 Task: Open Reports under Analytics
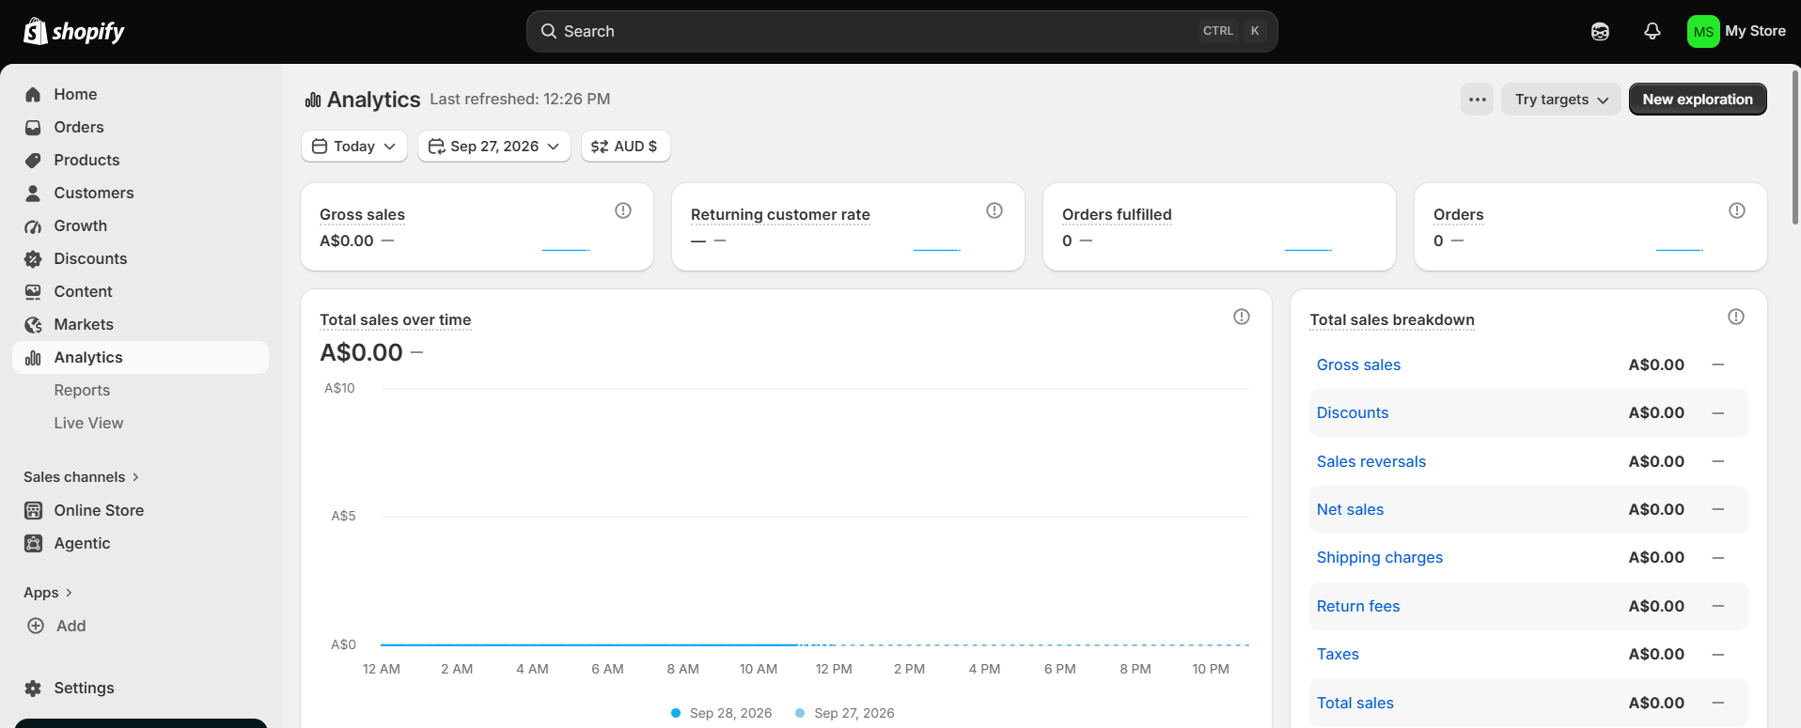tap(82, 390)
